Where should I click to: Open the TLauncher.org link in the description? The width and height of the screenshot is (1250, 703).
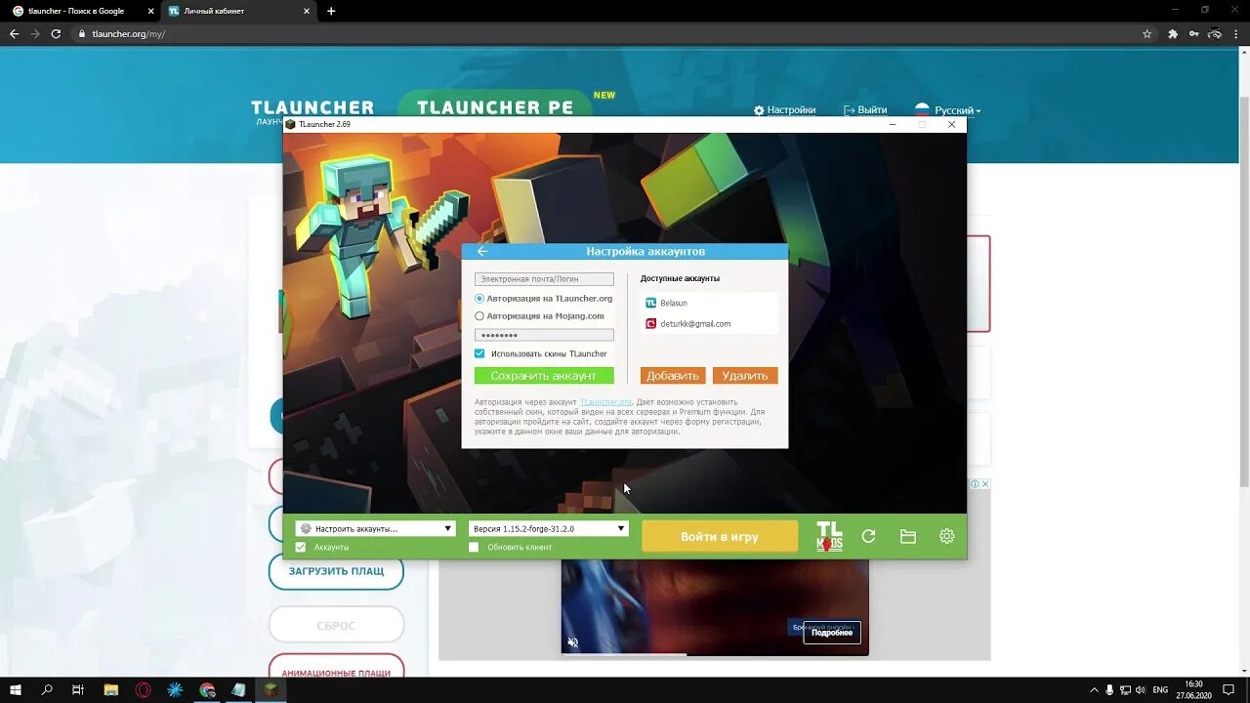coord(606,402)
